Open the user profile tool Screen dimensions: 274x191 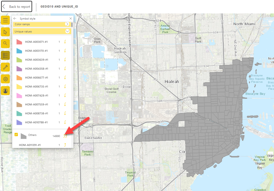[5, 91]
